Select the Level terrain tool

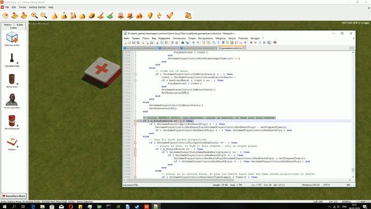point(64,16)
